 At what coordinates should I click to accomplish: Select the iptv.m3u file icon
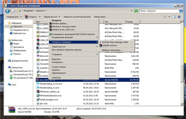(38, 103)
